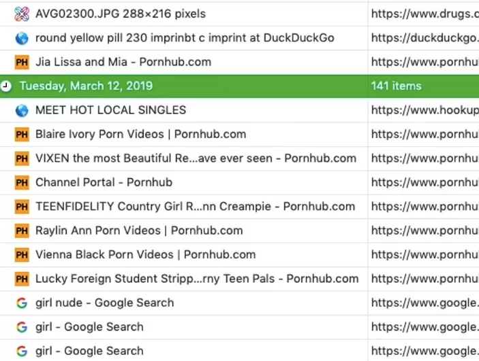Image resolution: width=479 pixels, height=361 pixels.
Task: Click the address cell of Jia Lissa row
Action: pyautogui.click(x=425, y=62)
